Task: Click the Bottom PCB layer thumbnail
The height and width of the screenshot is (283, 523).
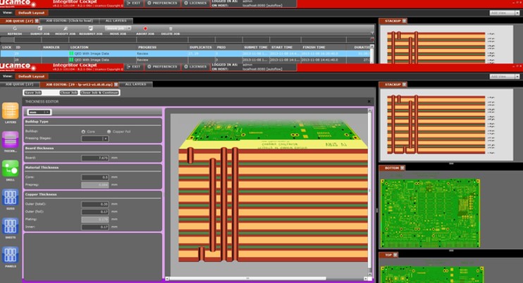Action: point(429,210)
